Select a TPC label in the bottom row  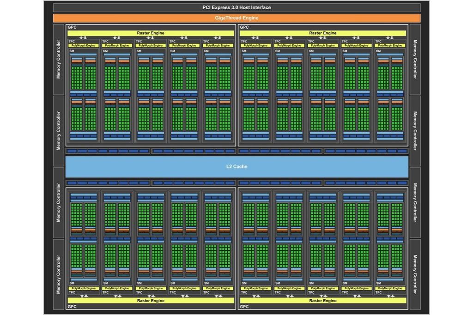tap(74, 292)
